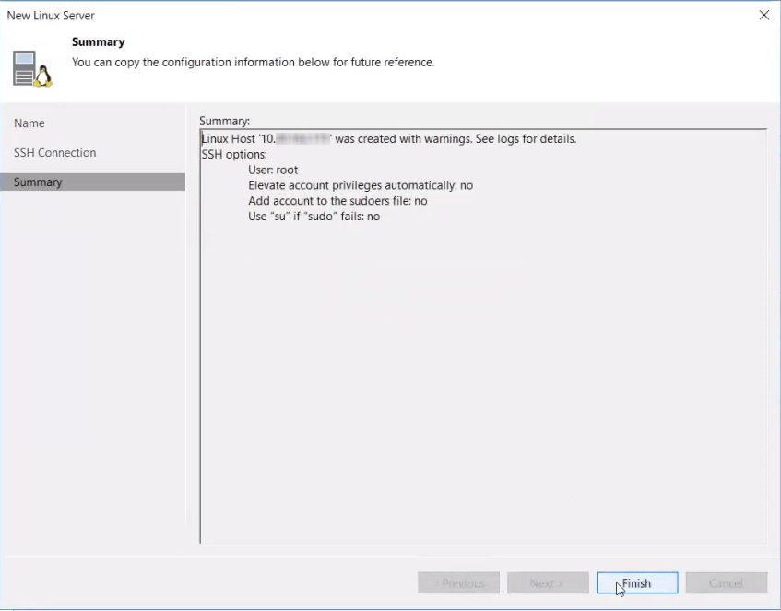Click 'Add account to the sudoers file' line

(x=337, y=201)
